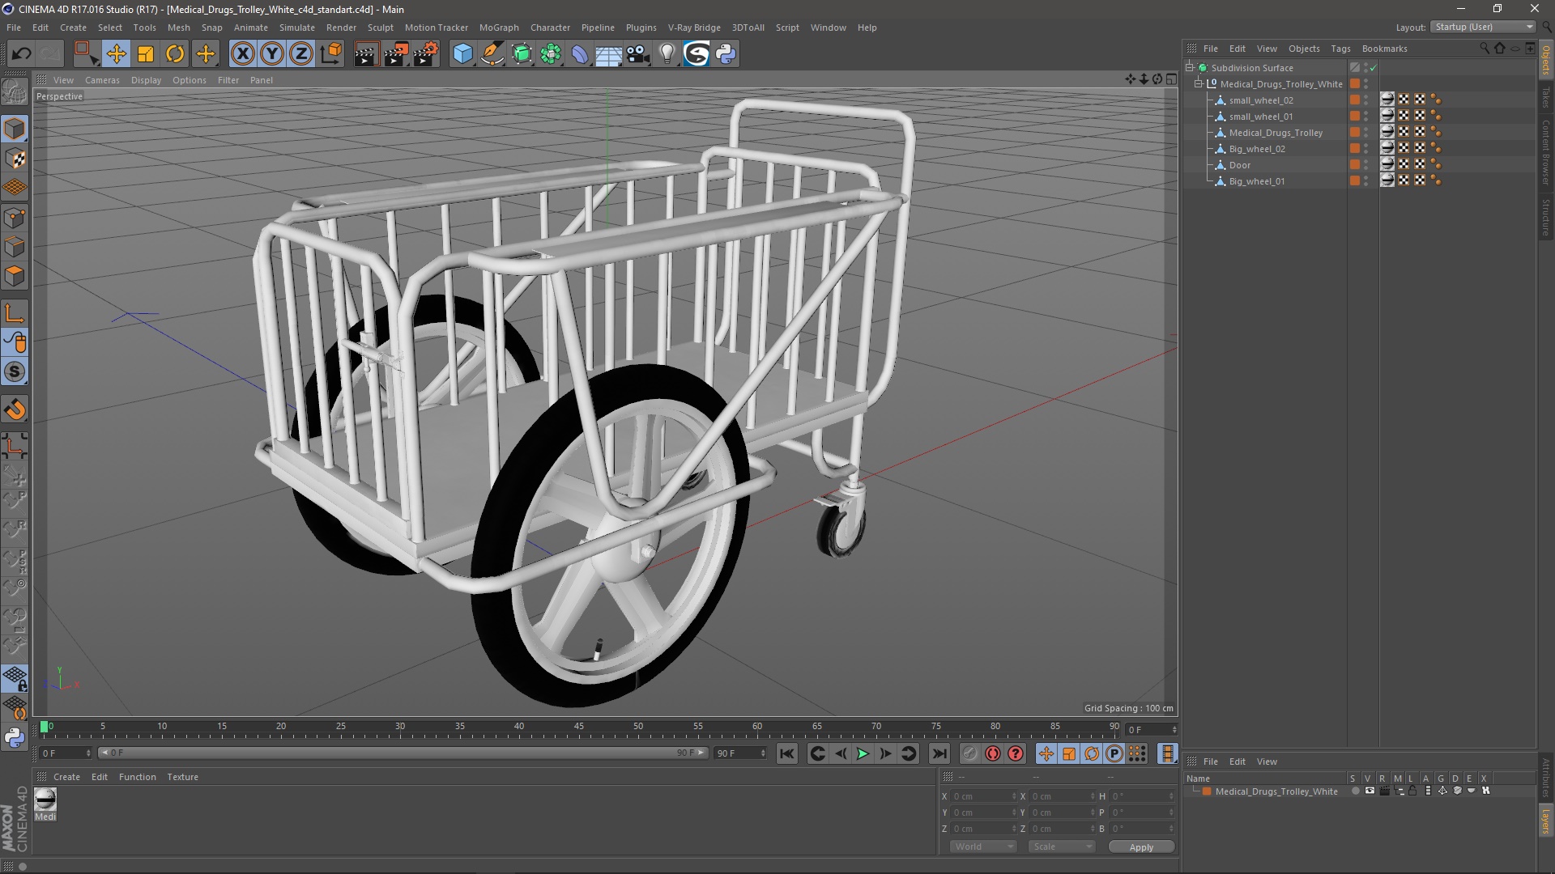Open the Render menu

click(341, 28)
